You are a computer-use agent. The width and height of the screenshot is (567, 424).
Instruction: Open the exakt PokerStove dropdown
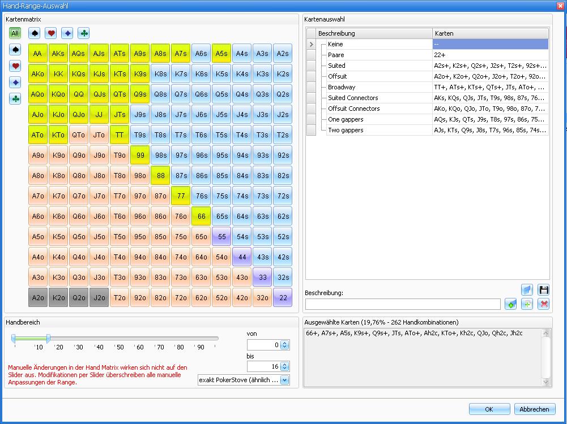pyautogui.click(x=284, y=380)
